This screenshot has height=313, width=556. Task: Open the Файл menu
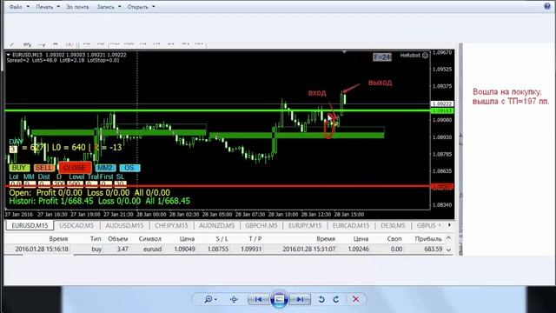(19, 7)
